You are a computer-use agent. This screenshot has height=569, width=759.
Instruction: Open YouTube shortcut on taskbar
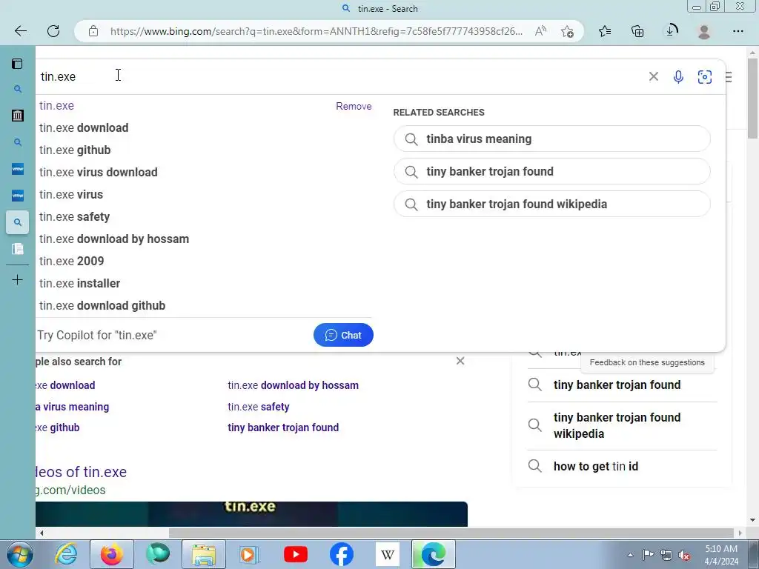coord(295,554)
